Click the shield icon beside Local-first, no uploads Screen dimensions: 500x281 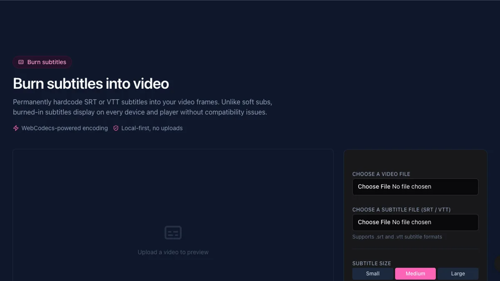coord(116,128)
